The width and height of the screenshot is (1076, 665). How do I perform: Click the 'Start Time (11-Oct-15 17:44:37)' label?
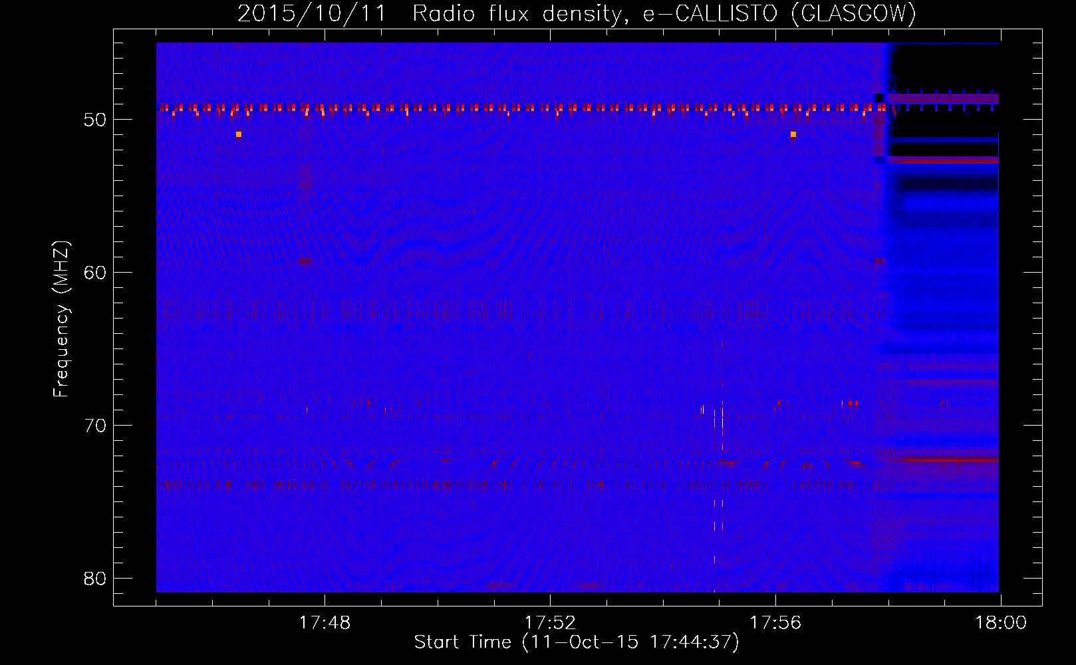577,642
